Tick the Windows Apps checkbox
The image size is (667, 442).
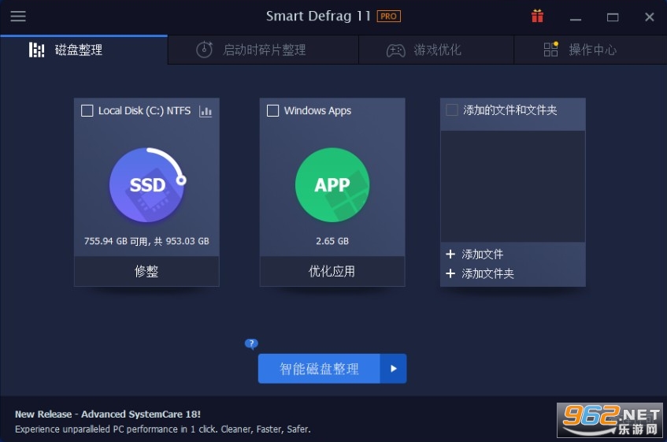pyautogui.click(x=272, y=110)
